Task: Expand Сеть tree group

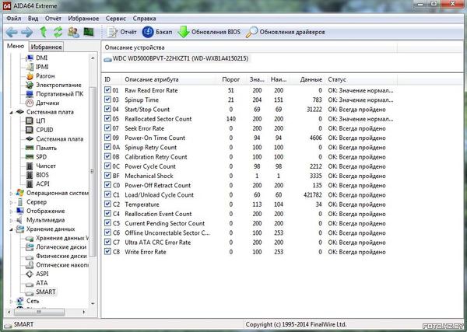Action: [11, 301]
